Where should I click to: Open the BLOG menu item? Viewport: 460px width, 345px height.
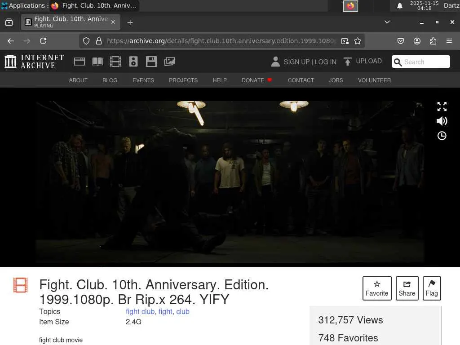[110, 80]
